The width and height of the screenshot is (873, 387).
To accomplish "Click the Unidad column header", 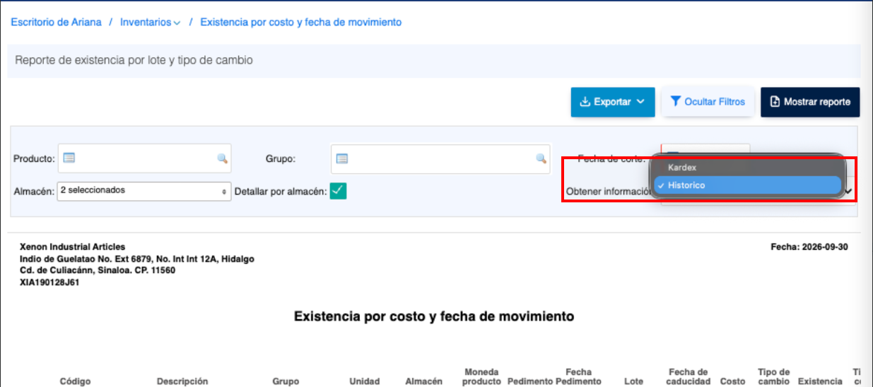I will pyautogui.click(x=365, y=381).
